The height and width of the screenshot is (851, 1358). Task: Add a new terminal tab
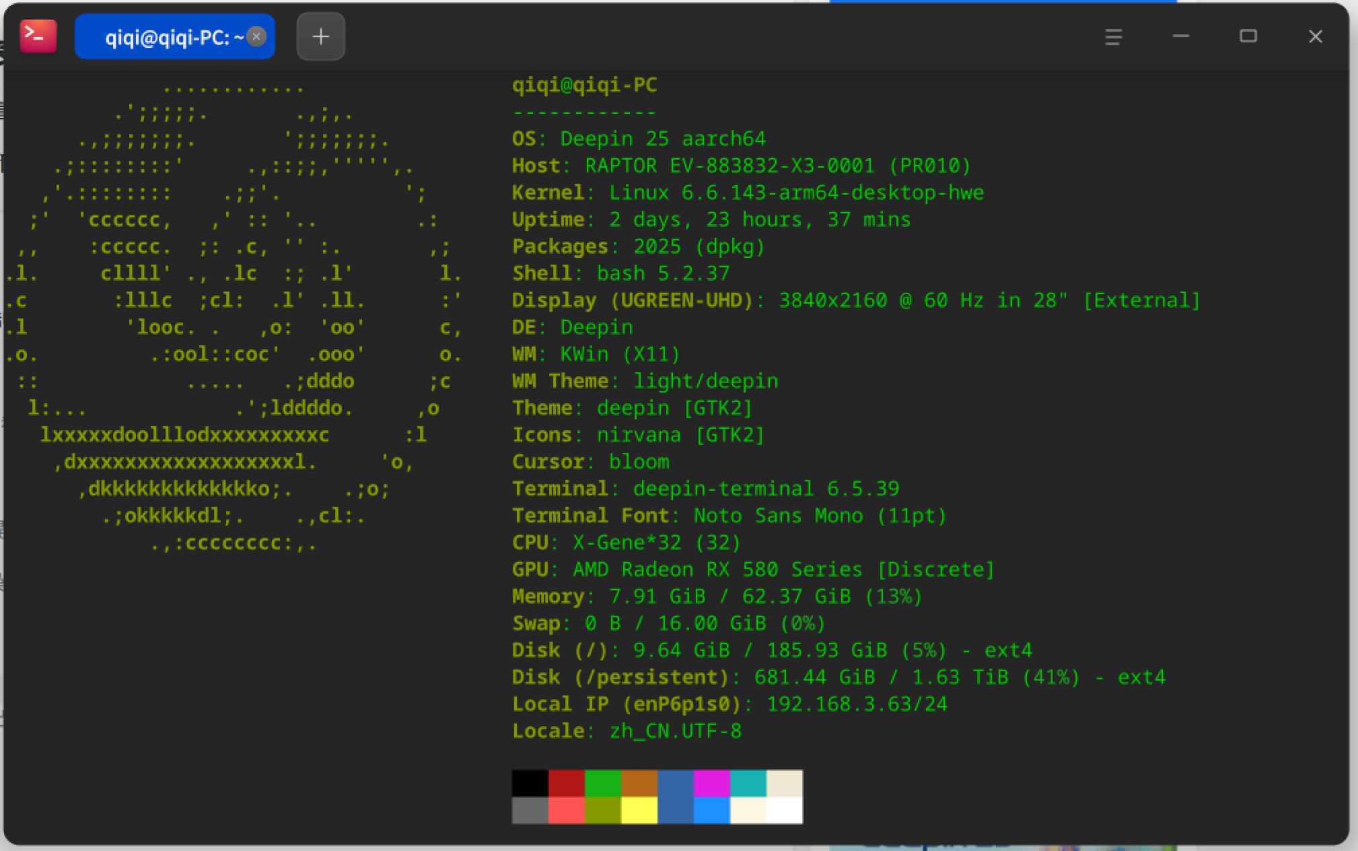[x=321, y=36]
